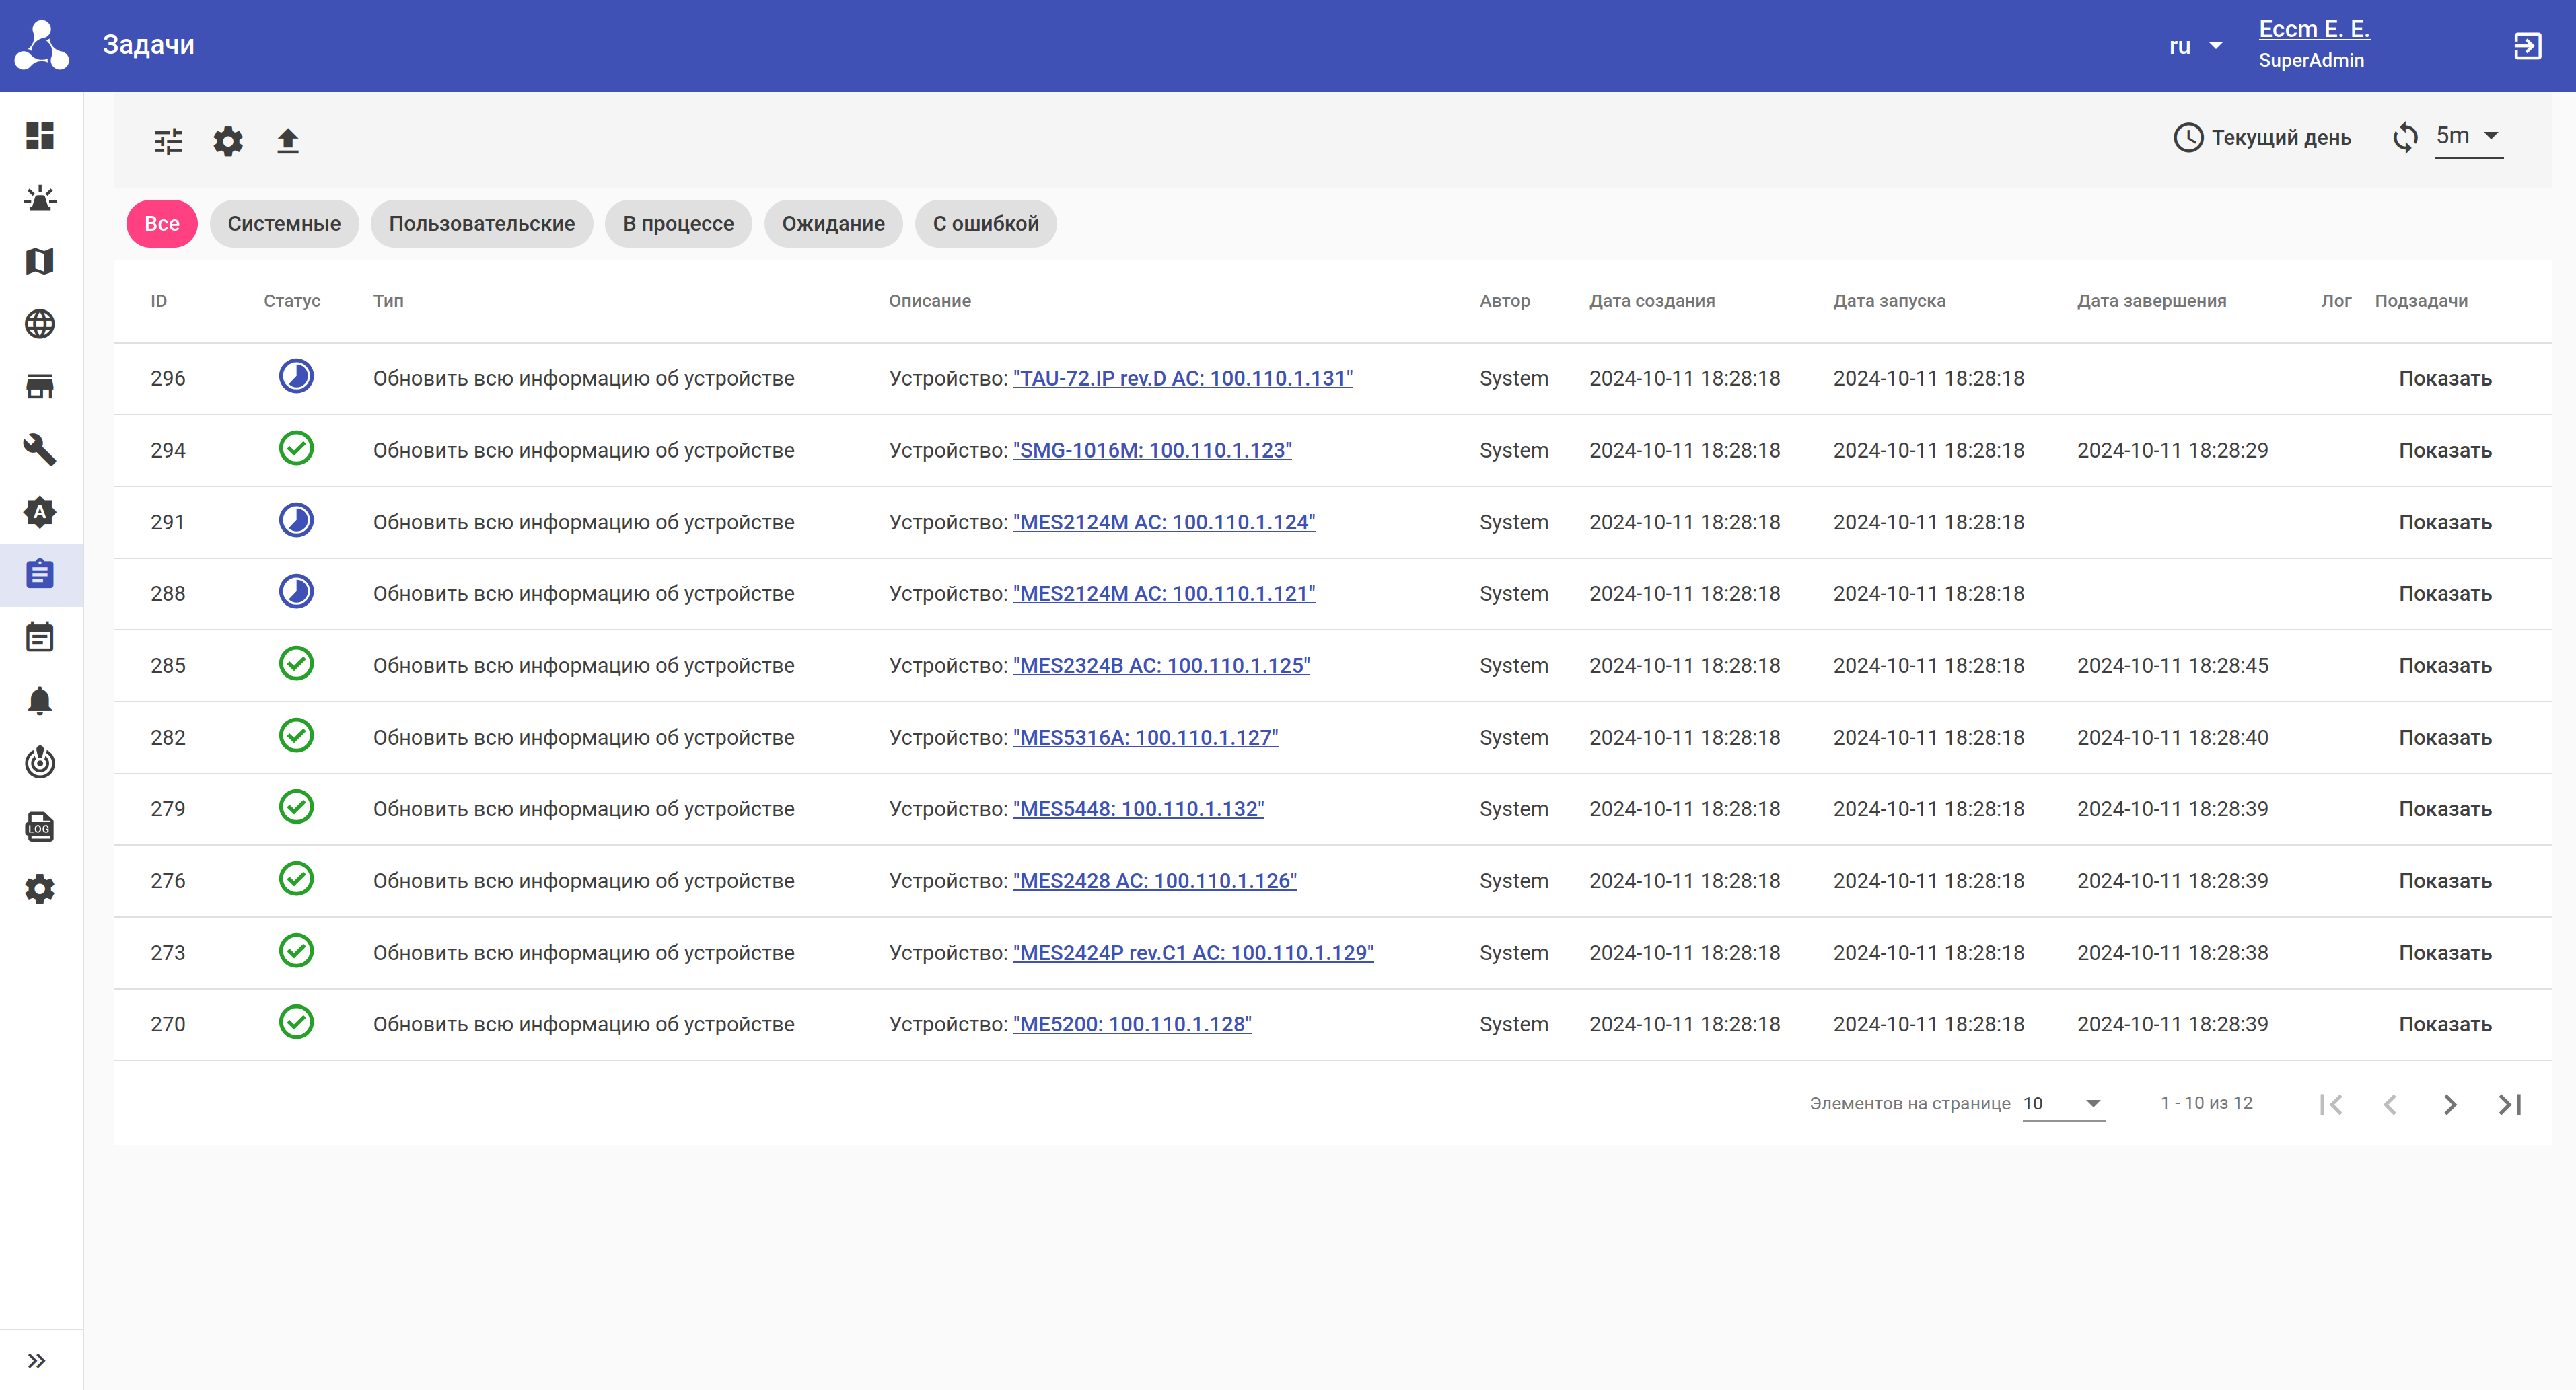
Task: Click the table settings gear icon
Action: 228,141
